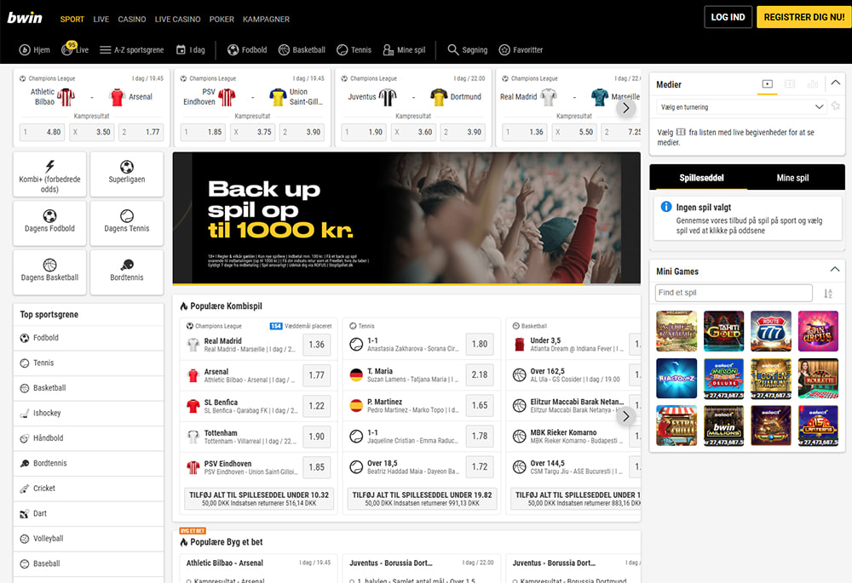
Task: Click the favorite star beside tournament dropdown
Action: [838, 107]
